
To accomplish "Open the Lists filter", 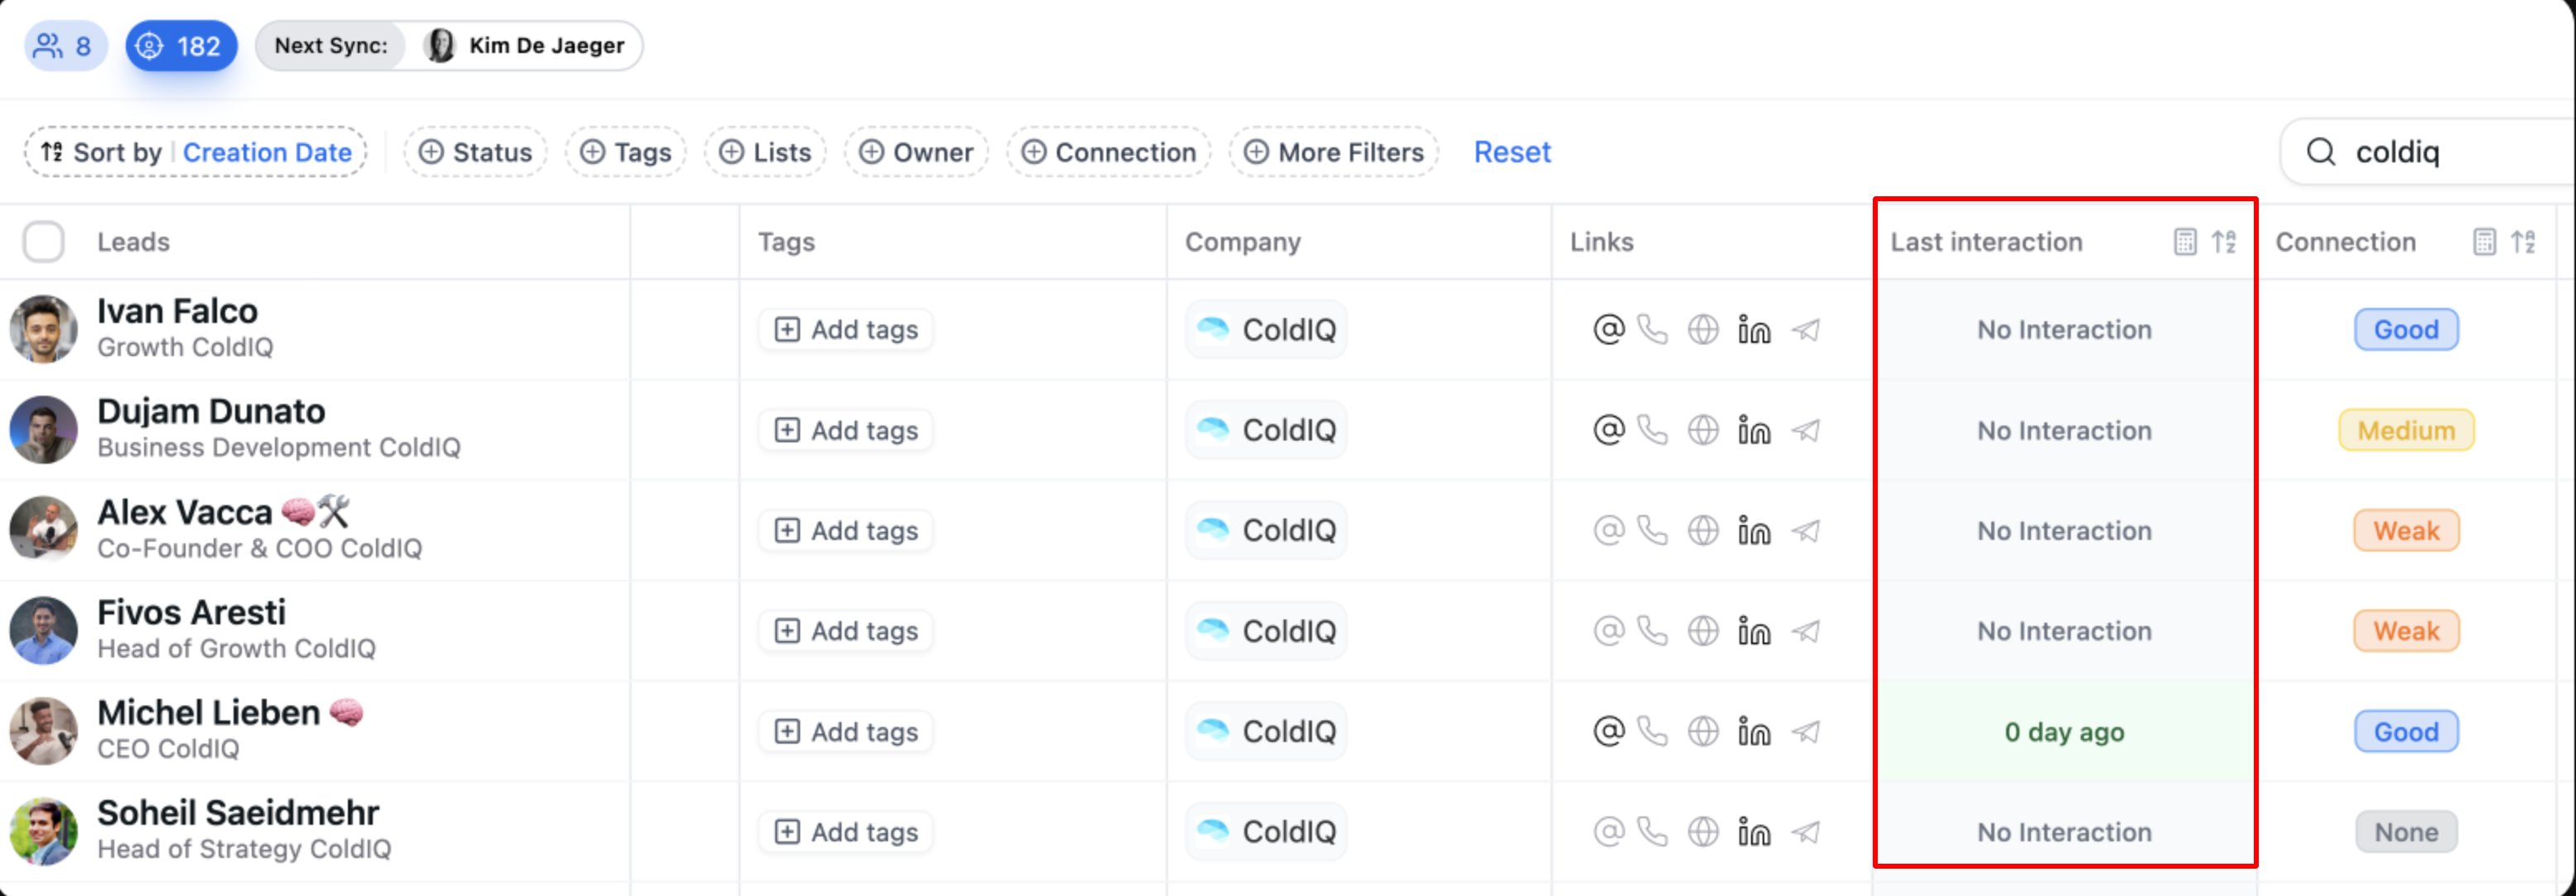I will [765, 152].
